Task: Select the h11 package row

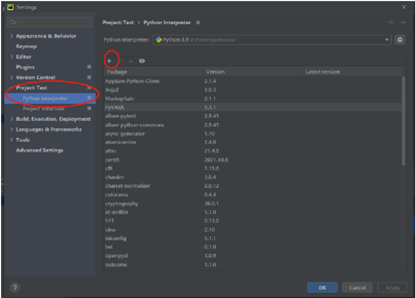Action: 253,220
